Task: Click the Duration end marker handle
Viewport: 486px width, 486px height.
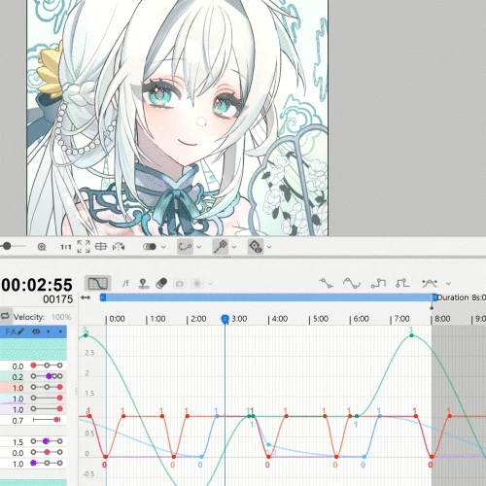Action: coord(434,297)
